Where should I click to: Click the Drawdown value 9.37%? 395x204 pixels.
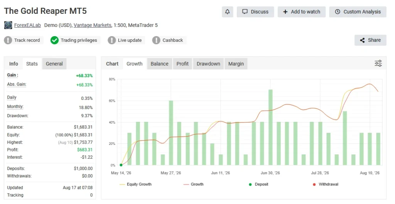[x=87, y=116]
